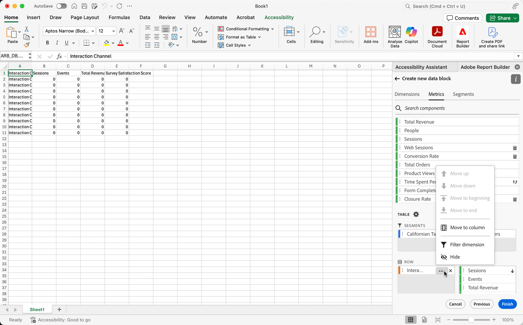Screen dimensions: 523x325
Task: Open table settings gear next to TABLE
Action: point(416,214)
